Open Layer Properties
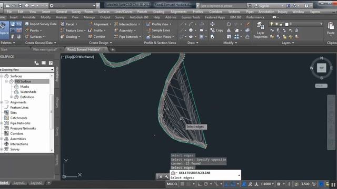The width and height of the screenshot is (337, 189). click(260, 30)
